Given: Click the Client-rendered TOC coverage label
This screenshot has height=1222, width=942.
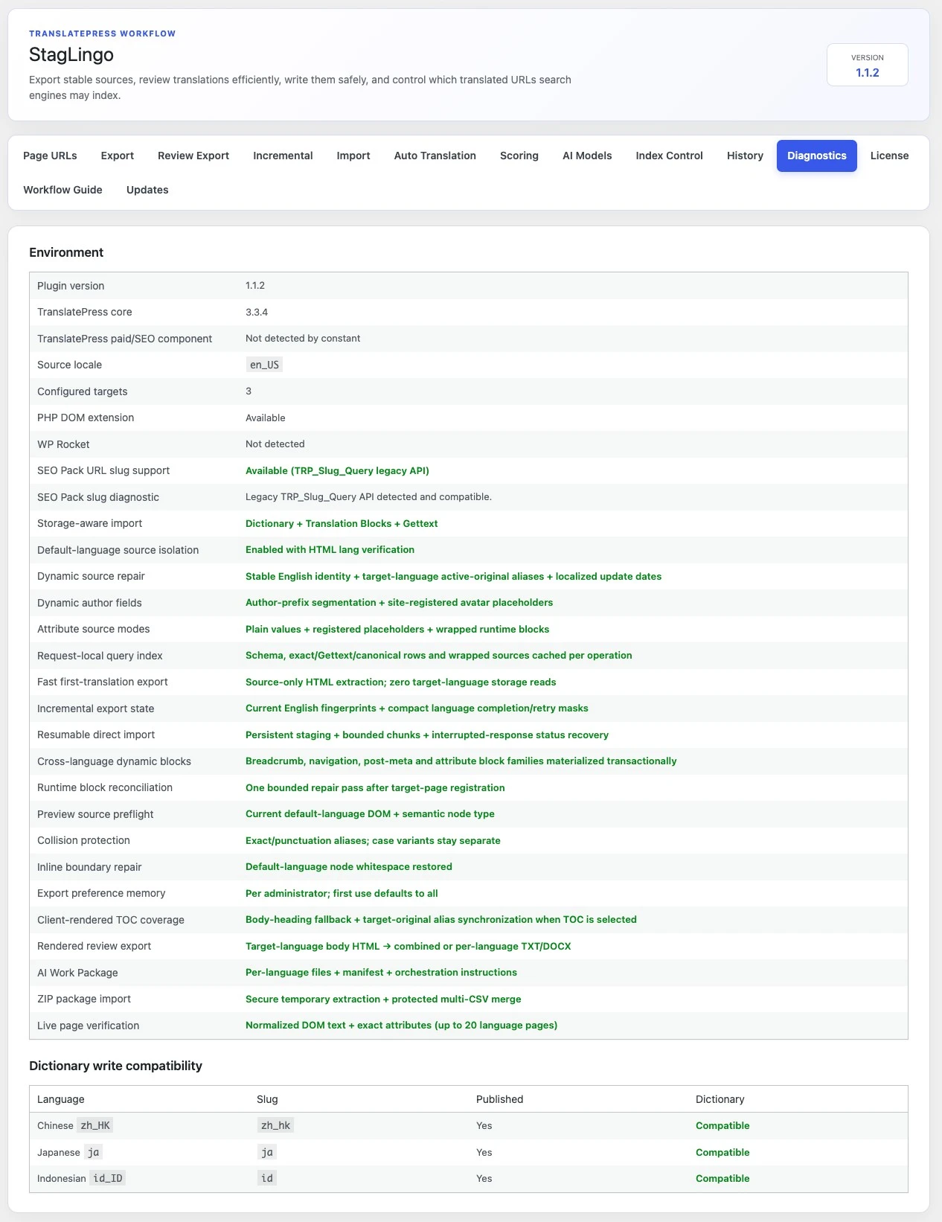Looking at the screenshot, I should (x=111, y=920).
